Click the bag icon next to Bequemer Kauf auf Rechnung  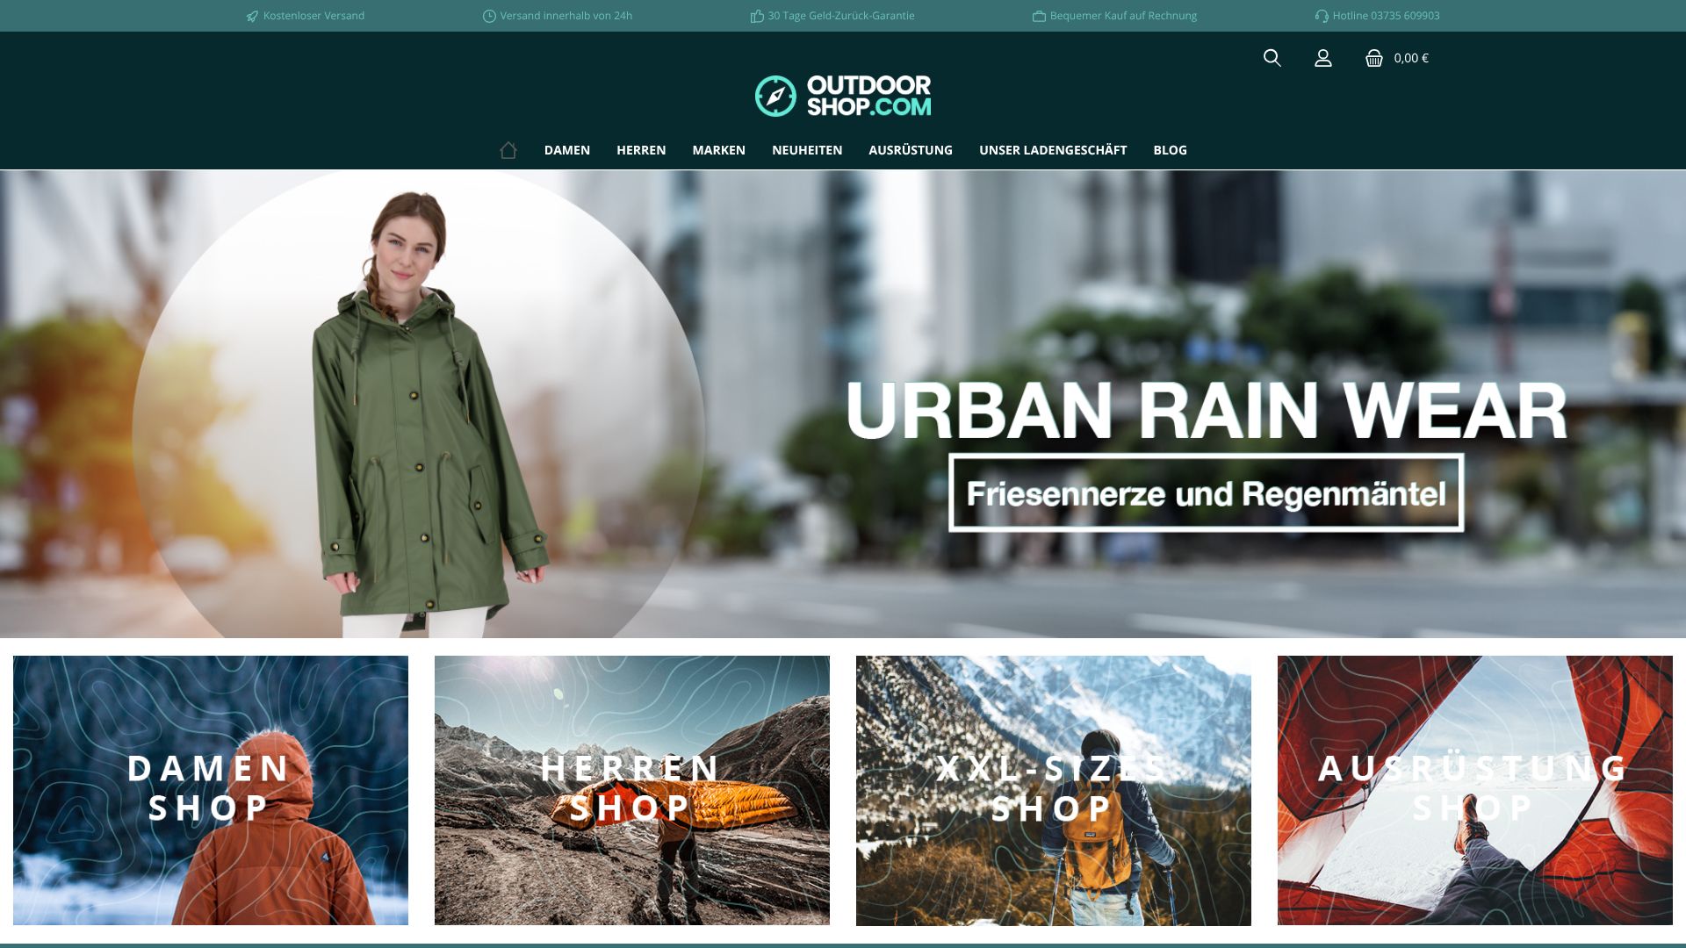(1037, 15)
